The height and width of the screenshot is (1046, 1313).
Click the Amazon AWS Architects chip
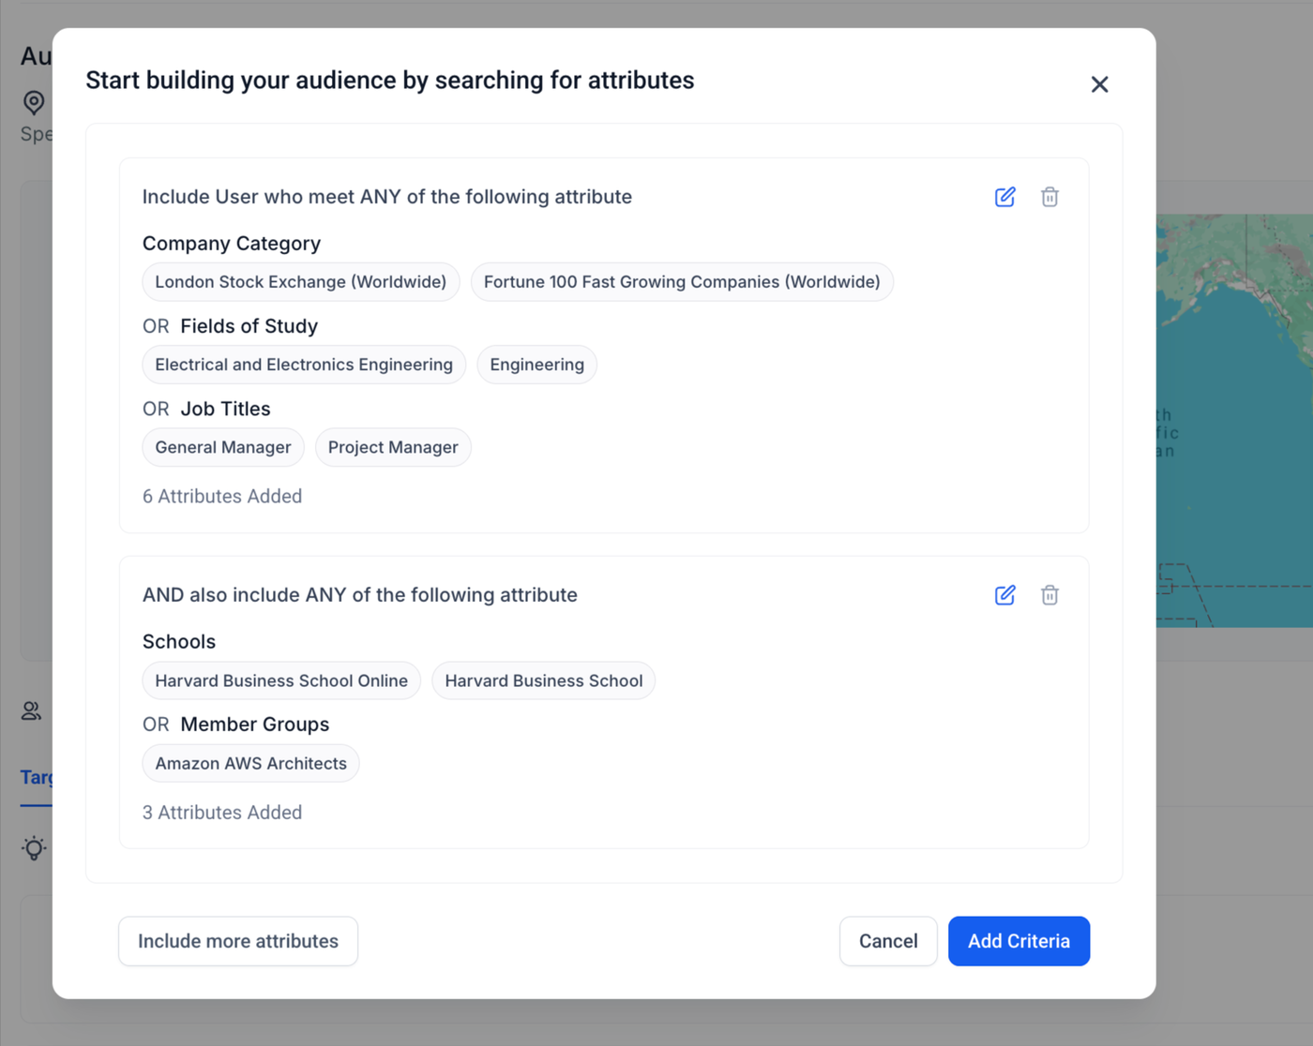pos(250,764)
